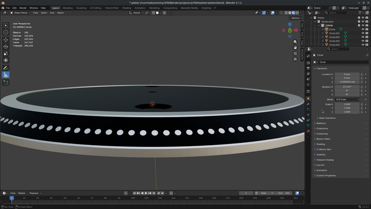371x209 pixels.
Task: Open the Physics properties tab
Action: (308, 115)
